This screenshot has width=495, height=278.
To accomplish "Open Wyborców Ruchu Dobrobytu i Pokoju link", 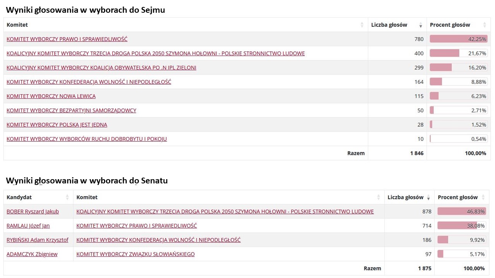I will 87,139.
